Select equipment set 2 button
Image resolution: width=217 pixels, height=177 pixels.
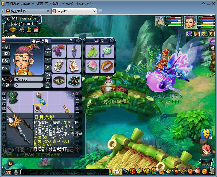coord(48,54)
